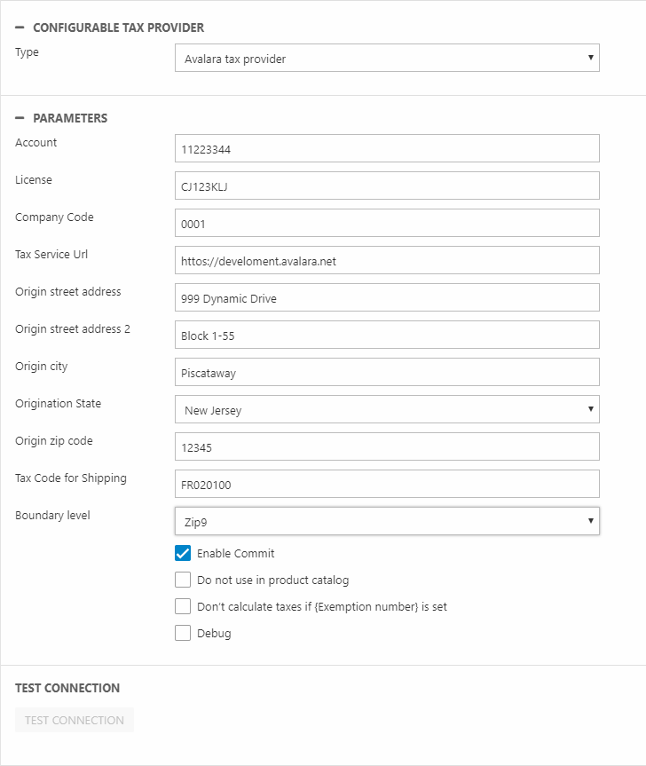Collapse the Configurable Tax Provider section
Viewport: 646px width, 766px height.
coord(20,28)
